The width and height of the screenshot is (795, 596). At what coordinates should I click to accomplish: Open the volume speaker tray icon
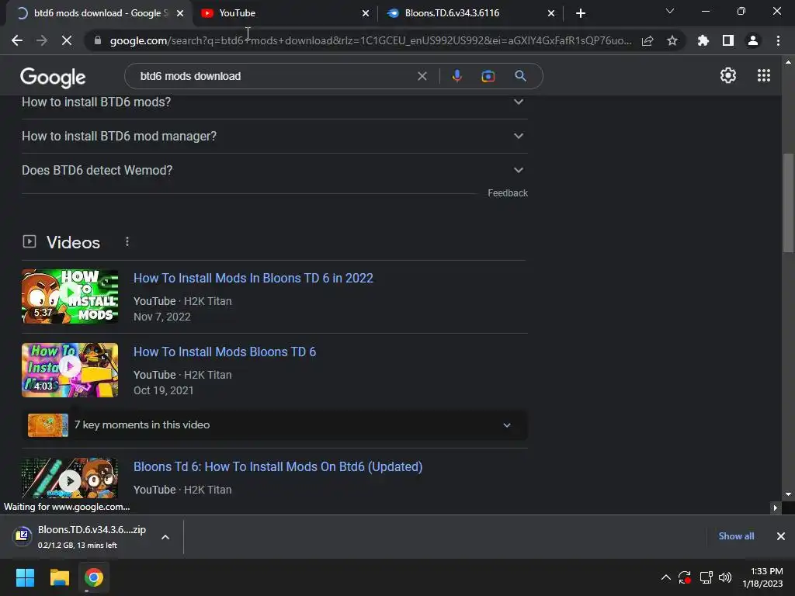(725, 577)
